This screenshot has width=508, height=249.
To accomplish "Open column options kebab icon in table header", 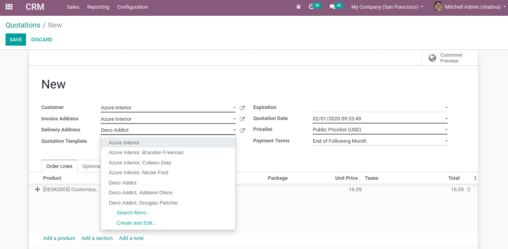I will (475, 178).
